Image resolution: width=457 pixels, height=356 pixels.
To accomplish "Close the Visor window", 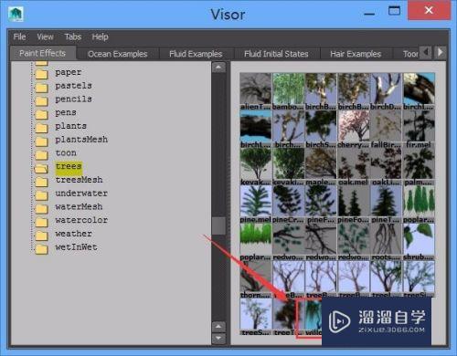I will click(x=429, y=10).
